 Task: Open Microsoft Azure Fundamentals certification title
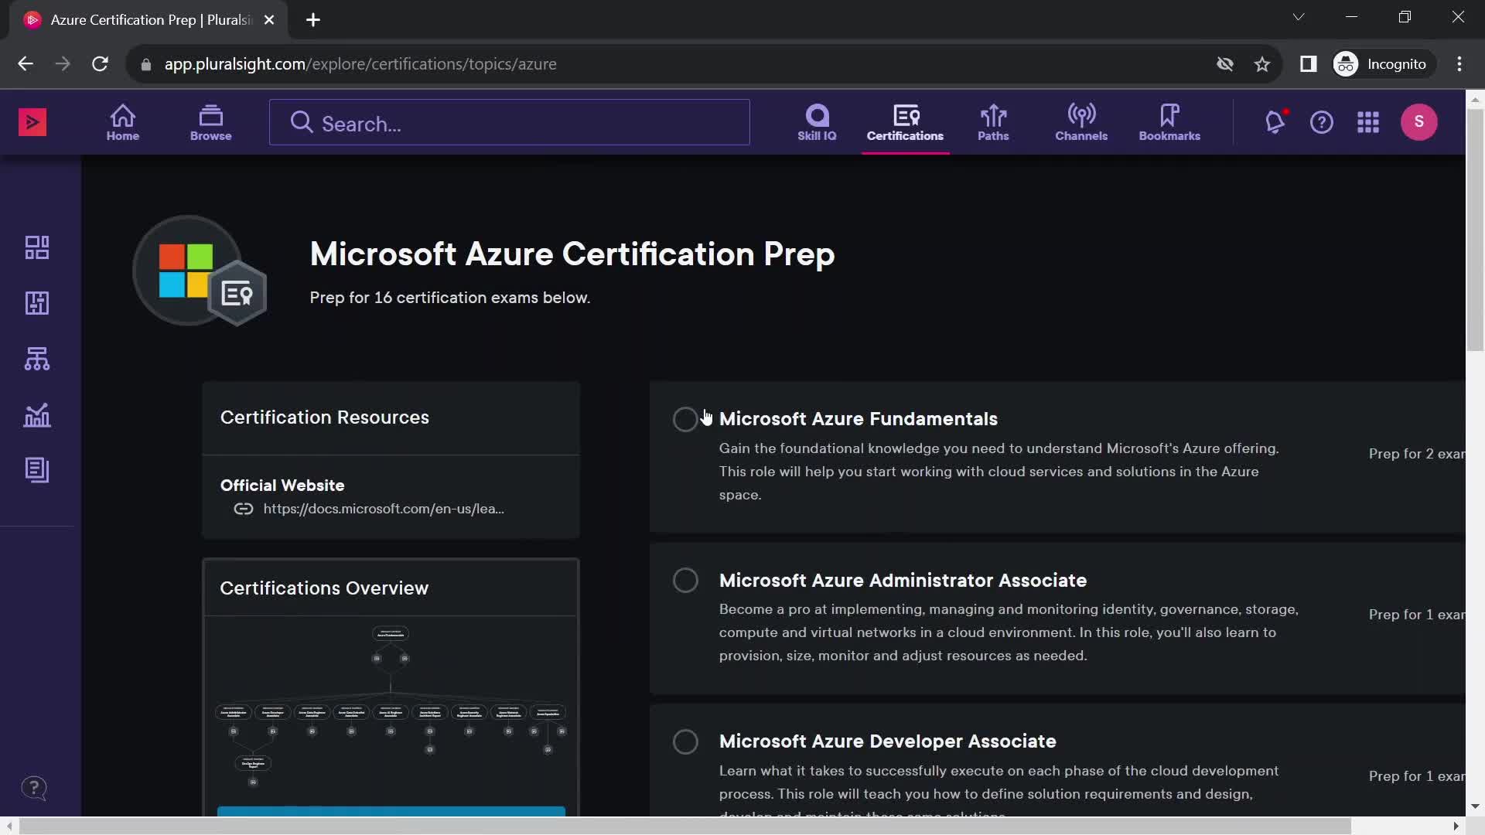[x=859, y=419]
